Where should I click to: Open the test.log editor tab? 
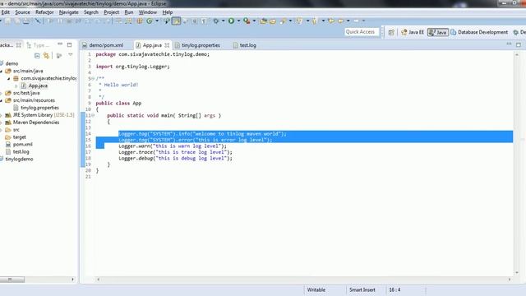pyautogui.click(x=245, y=45)
